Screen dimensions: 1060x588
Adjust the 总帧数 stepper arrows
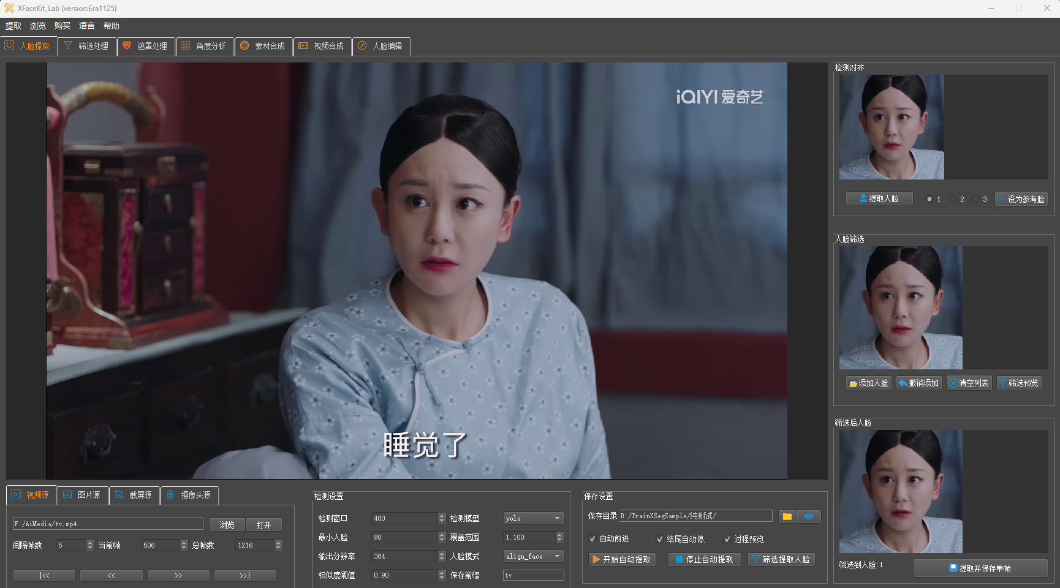[278, 545]
